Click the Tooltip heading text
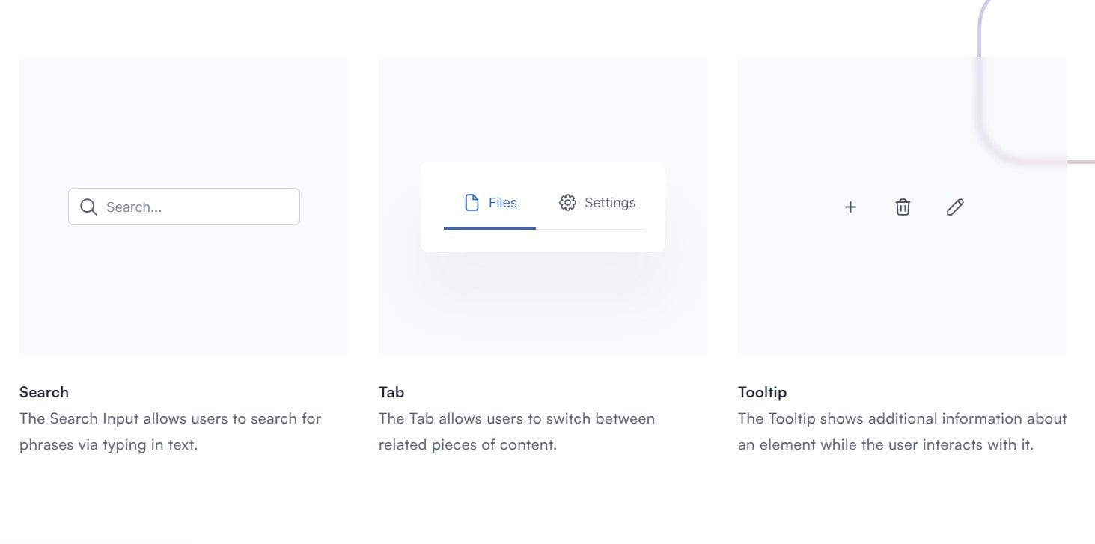This screenshot has height=544, width=1095. click(x=763, y=391)
